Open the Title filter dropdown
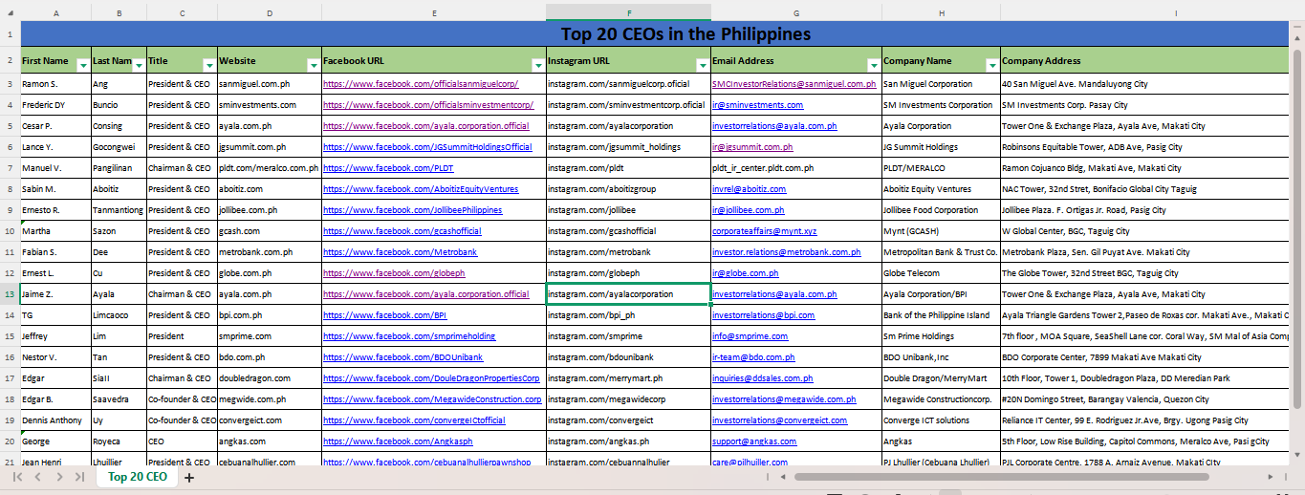The height and width of the screenshot is (495, 1305). pos(209,65)
